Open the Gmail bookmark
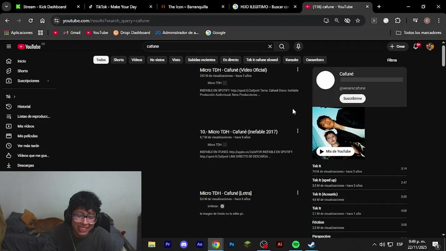This screenshot has height=251, width=446. (72, 33)
